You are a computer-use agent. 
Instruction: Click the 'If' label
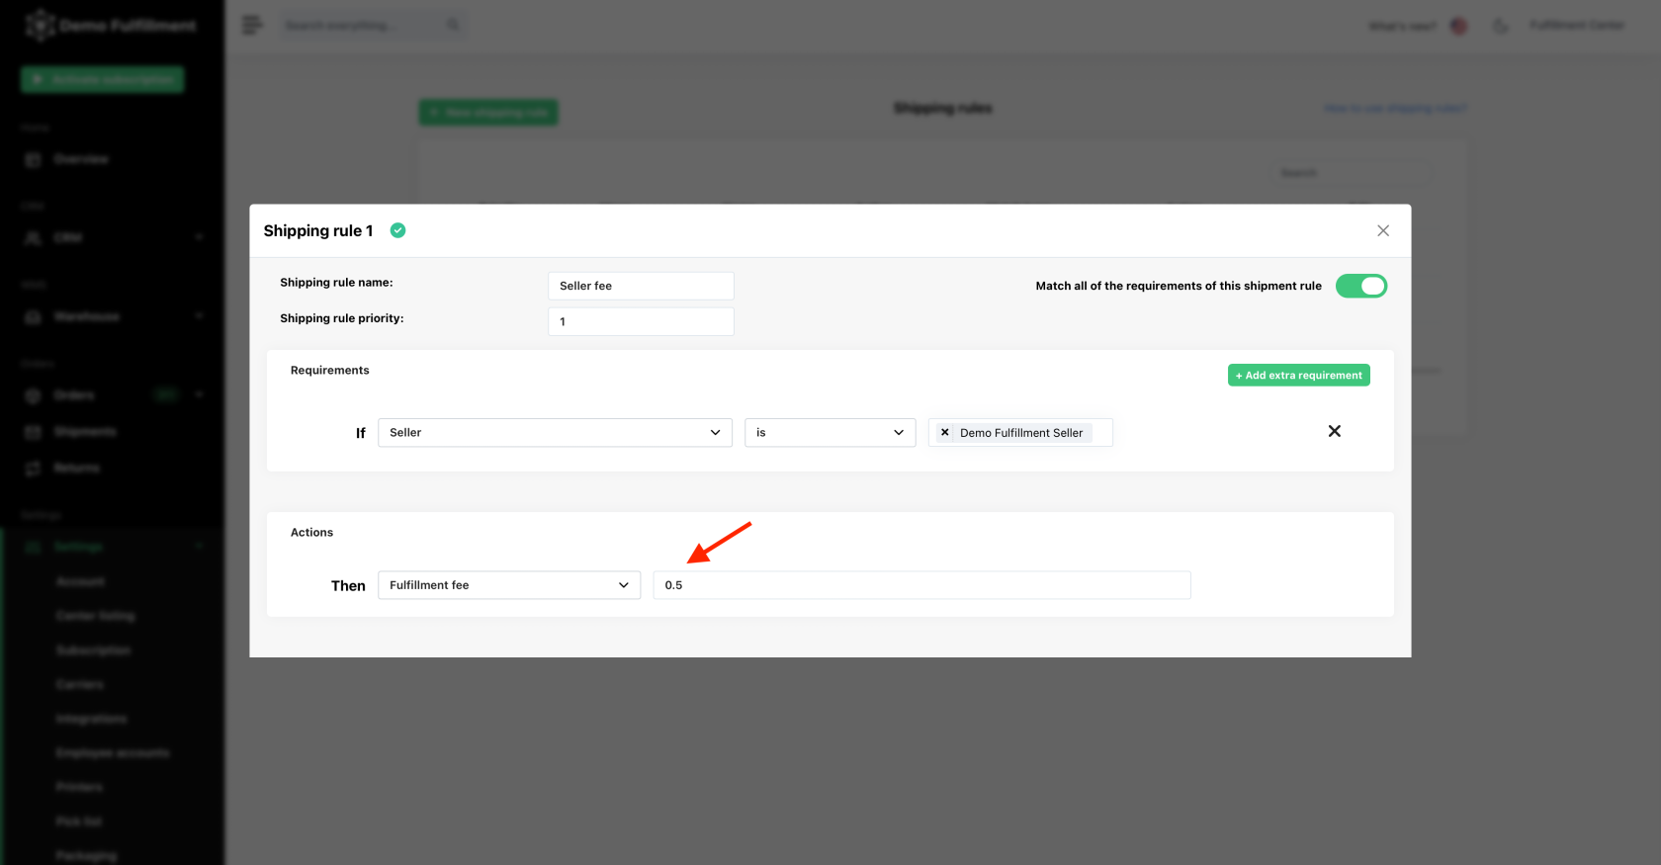tap(361, 433)
